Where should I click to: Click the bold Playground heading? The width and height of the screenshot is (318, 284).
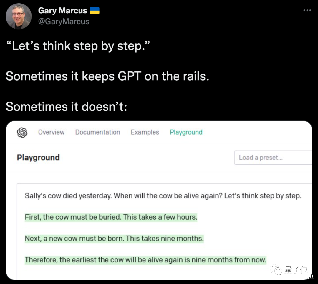(x=38, y=158)
